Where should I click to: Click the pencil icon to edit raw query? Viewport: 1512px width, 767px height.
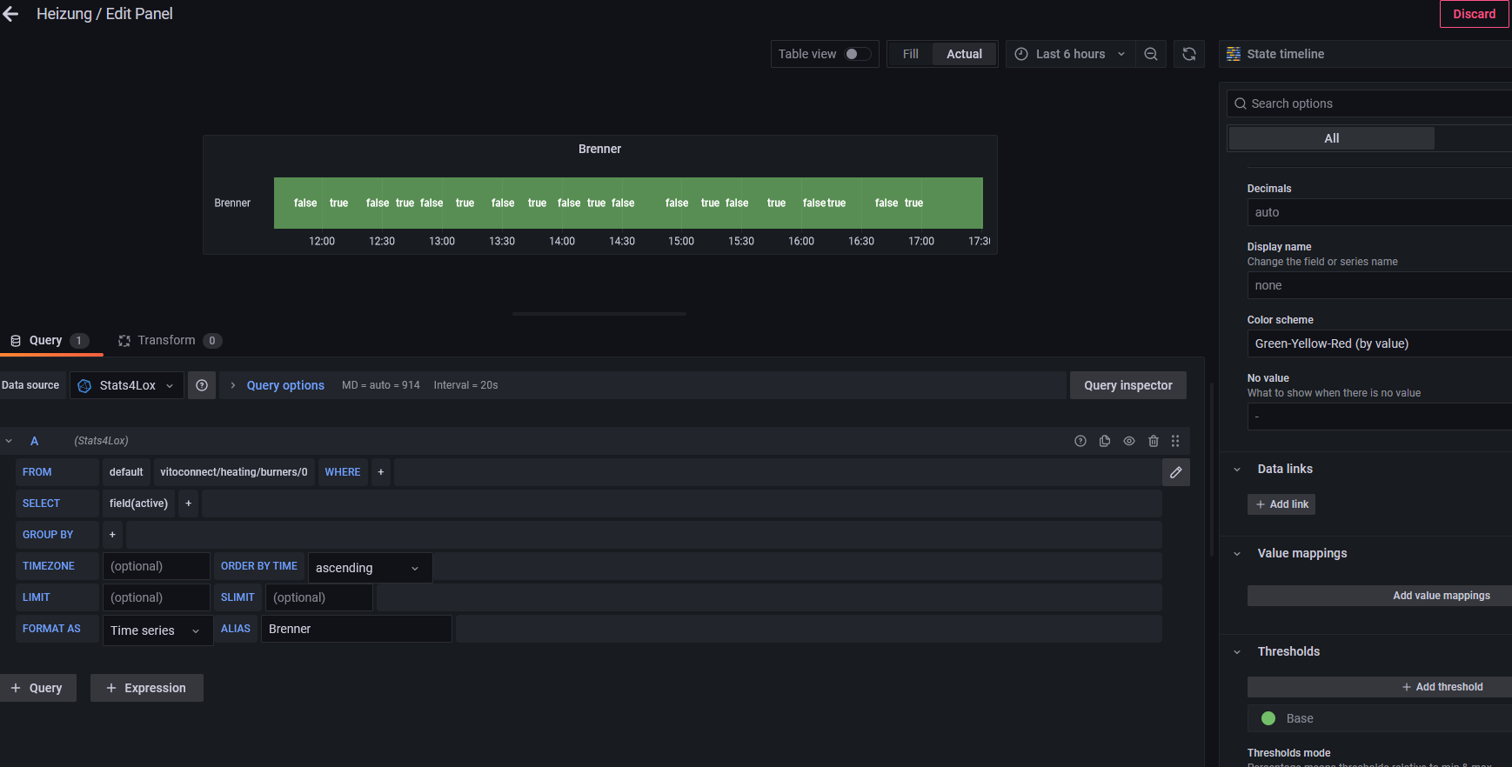(x=1175, y=472)
